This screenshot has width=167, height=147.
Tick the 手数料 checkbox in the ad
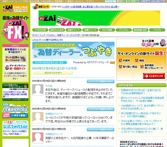[121, 61]
